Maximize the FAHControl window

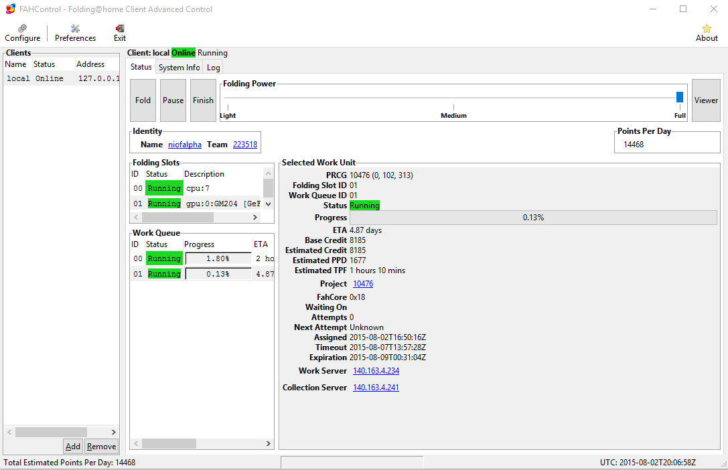tap(683, 9)
